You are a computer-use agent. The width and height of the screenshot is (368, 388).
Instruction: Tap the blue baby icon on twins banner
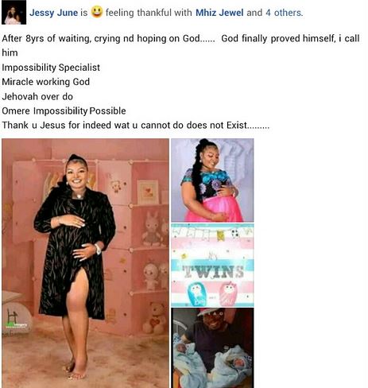197,294
